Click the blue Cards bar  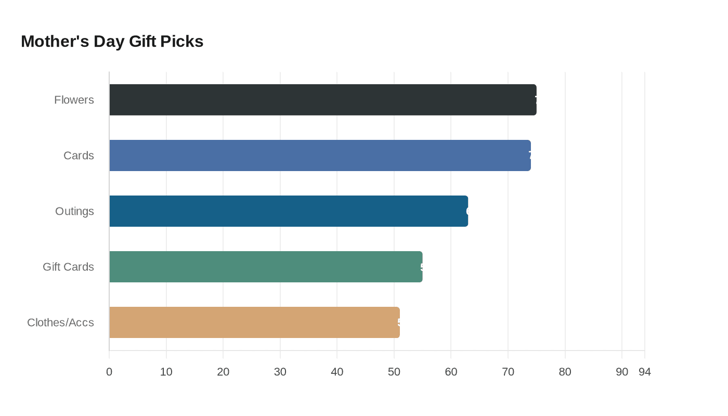(320, 155)
